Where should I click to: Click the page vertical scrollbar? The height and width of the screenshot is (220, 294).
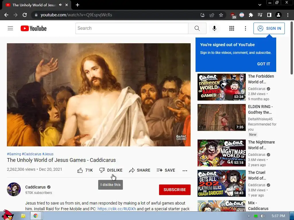click(x=292, y=48)
